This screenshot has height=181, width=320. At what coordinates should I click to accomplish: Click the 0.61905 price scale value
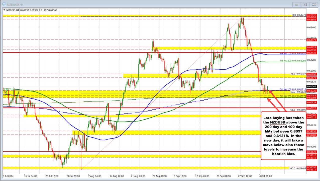pos(311,71)
